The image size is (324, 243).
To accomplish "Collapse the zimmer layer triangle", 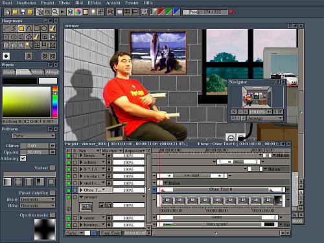I will pos(82,197).
